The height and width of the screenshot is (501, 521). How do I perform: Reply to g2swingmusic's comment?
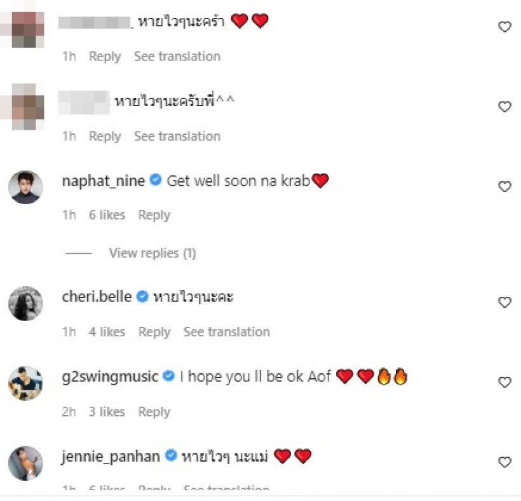click(x=154, y=412)
